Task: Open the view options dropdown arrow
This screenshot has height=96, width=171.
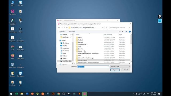Action: click(122, 31)
